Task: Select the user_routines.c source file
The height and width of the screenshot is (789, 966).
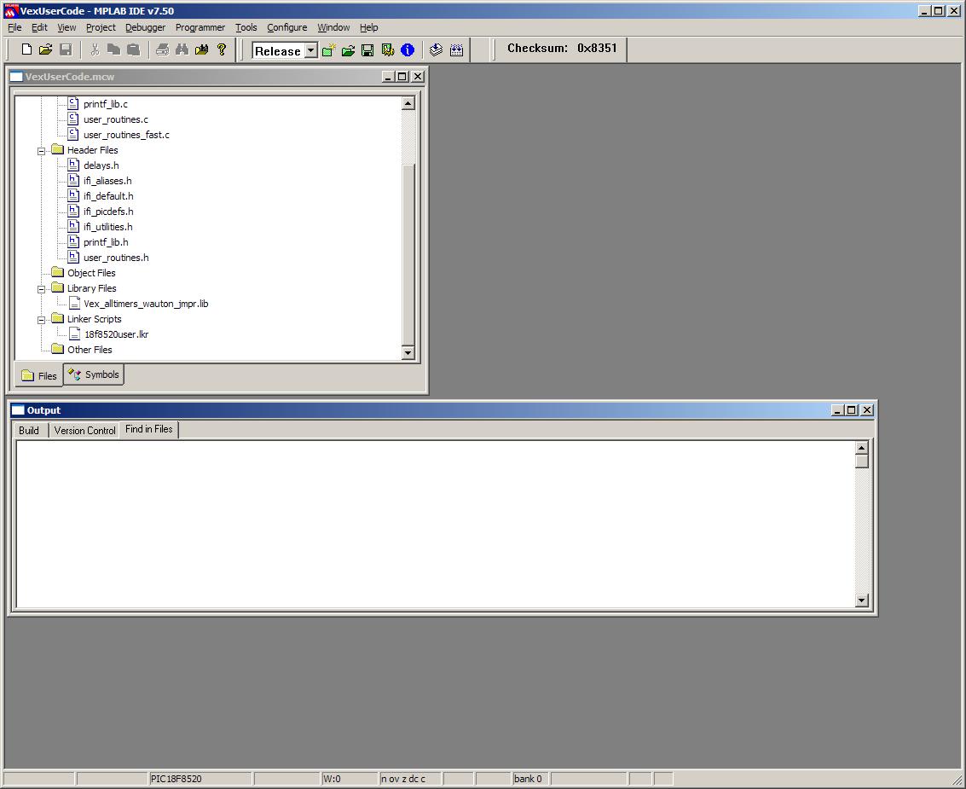Action: coord(115,119)
